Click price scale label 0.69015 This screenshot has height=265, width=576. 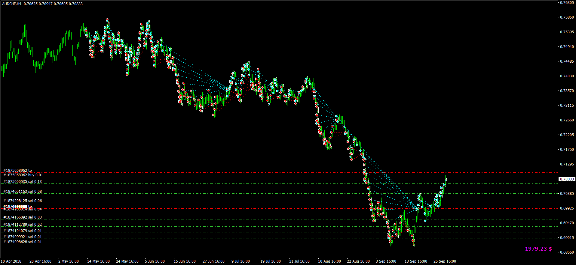click(x=567, y=238)
